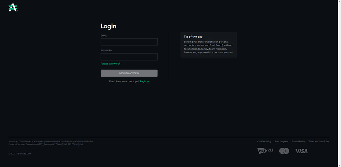The height and width of the screenshot is (167, 341).
Task: Click the Advanced Cash Limited license text
Action: point(50,143)
